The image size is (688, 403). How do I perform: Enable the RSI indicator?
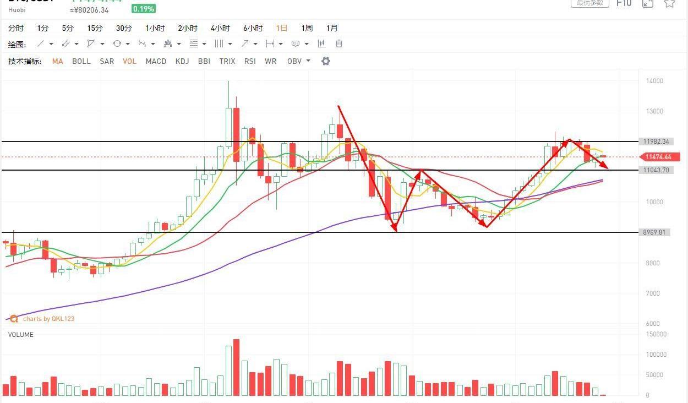pyautogui.click(x=250, y=61)
